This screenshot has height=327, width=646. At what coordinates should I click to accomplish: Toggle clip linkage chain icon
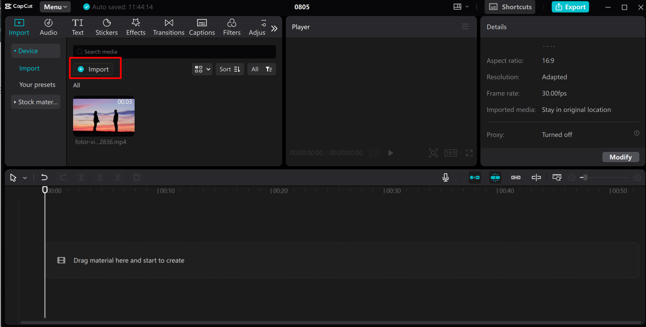516,177
